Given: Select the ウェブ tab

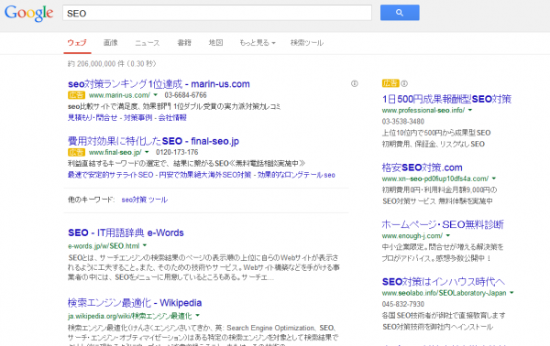Looking at the screenshot, I should [x=77, y=43].
